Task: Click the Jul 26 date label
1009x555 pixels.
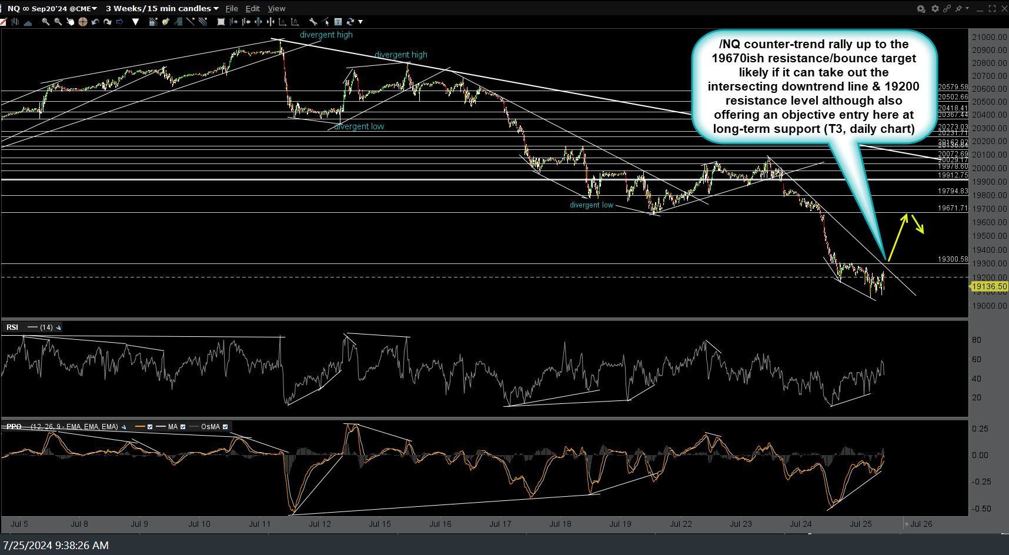Action: 921,524
